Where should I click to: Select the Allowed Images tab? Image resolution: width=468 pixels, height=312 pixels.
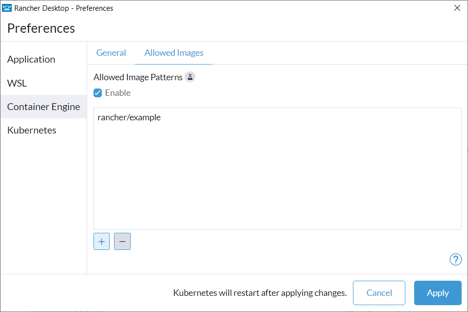pos(174,53)
